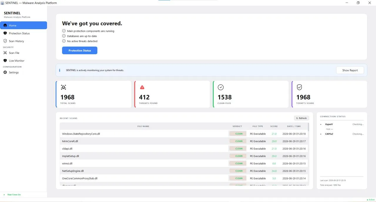Screen dimensions: 376x202
Task: Click score 0.0 in winnsi.dll row
Action: point(274,164)
